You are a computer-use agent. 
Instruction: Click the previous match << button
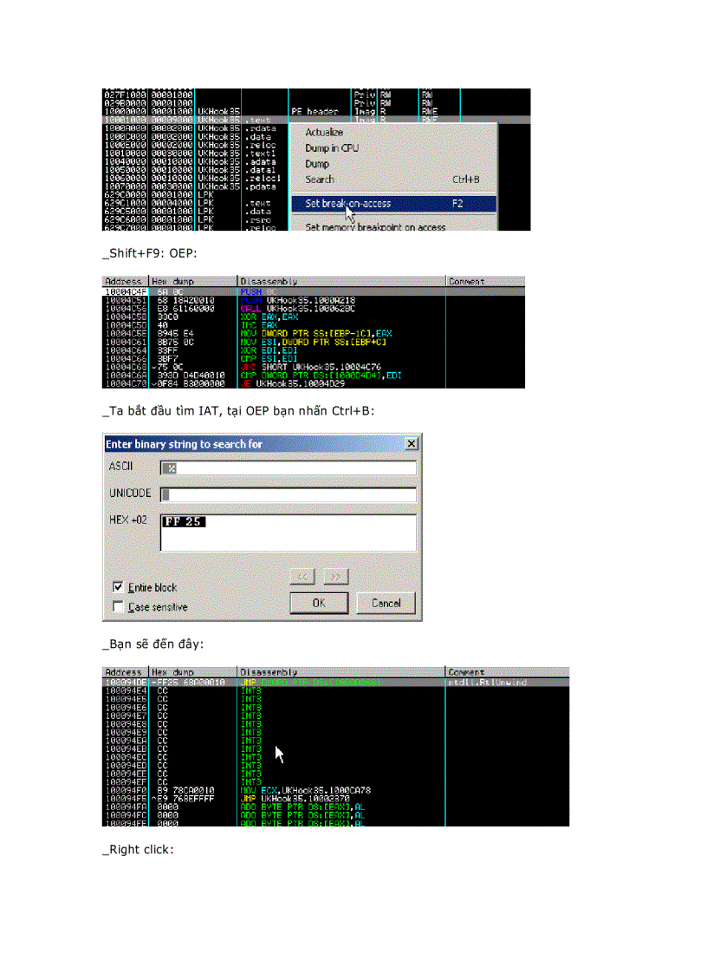[x=302, y=576]
